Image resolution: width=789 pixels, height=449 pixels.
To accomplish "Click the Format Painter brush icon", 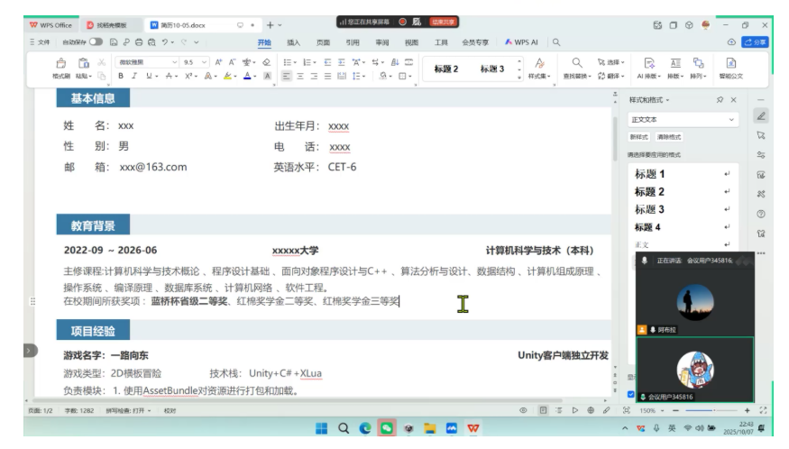I will 61,68.
